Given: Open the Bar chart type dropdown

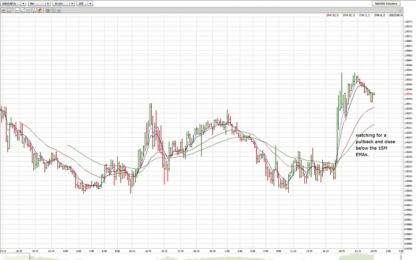Looking at the screenshot, I should coord(39,3).
